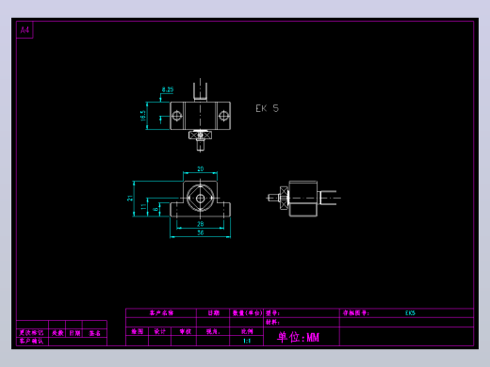The image size is (490, 367).
Task: Click the front view center bore circle
Action: click(x=201, y=199)
